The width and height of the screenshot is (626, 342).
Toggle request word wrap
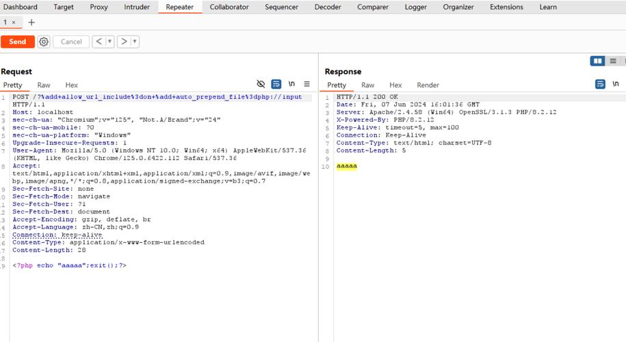click(x=276, y=84)
